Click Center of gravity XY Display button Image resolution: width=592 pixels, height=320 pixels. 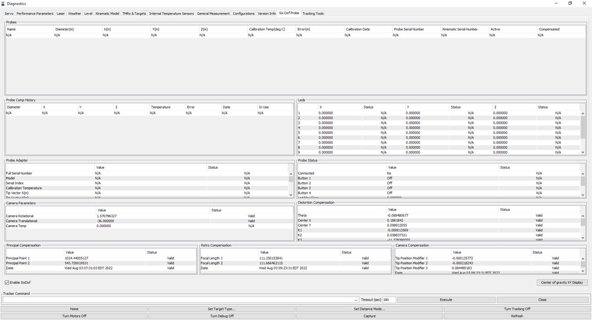[562, 282]
